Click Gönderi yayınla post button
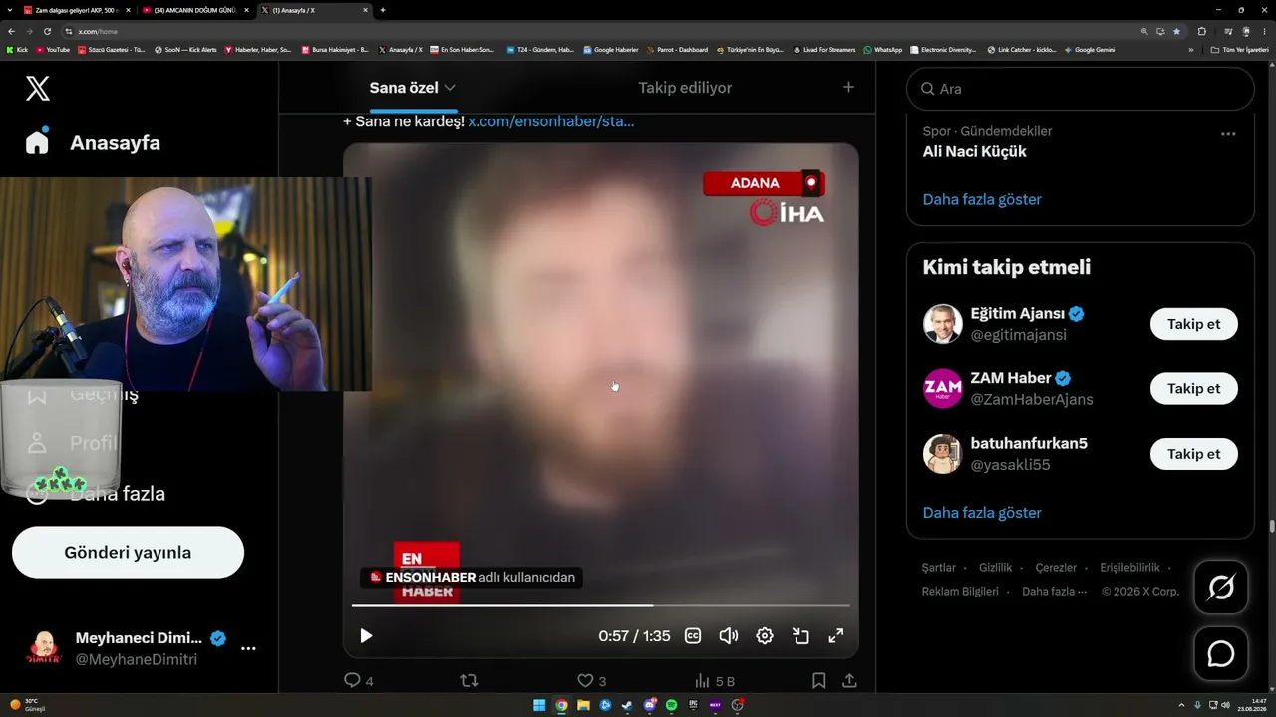 click(x=128, y=553)
